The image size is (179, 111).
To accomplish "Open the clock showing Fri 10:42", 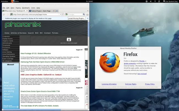I will (x=89, y=1).
